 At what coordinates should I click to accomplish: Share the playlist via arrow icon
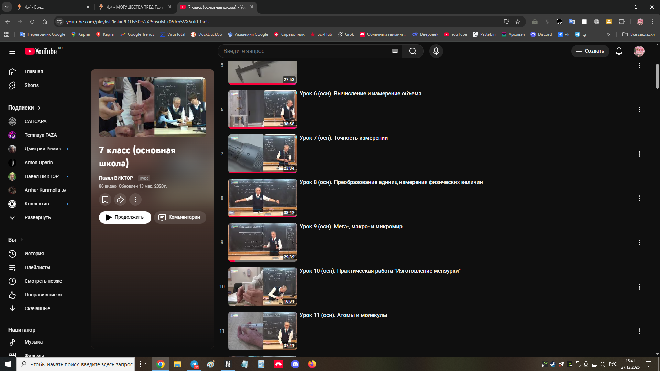coord(120,200)
